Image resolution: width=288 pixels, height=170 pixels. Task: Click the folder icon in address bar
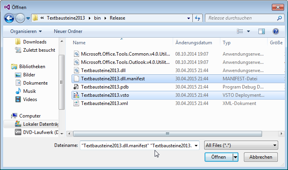(x=35, y=18)
